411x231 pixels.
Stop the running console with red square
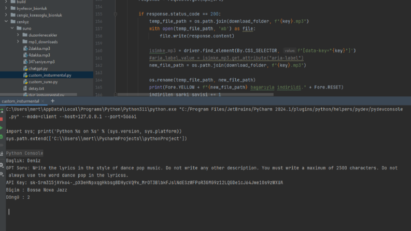[2, 119]
